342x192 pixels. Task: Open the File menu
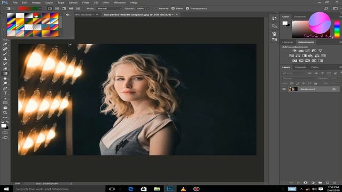[15, 3]
